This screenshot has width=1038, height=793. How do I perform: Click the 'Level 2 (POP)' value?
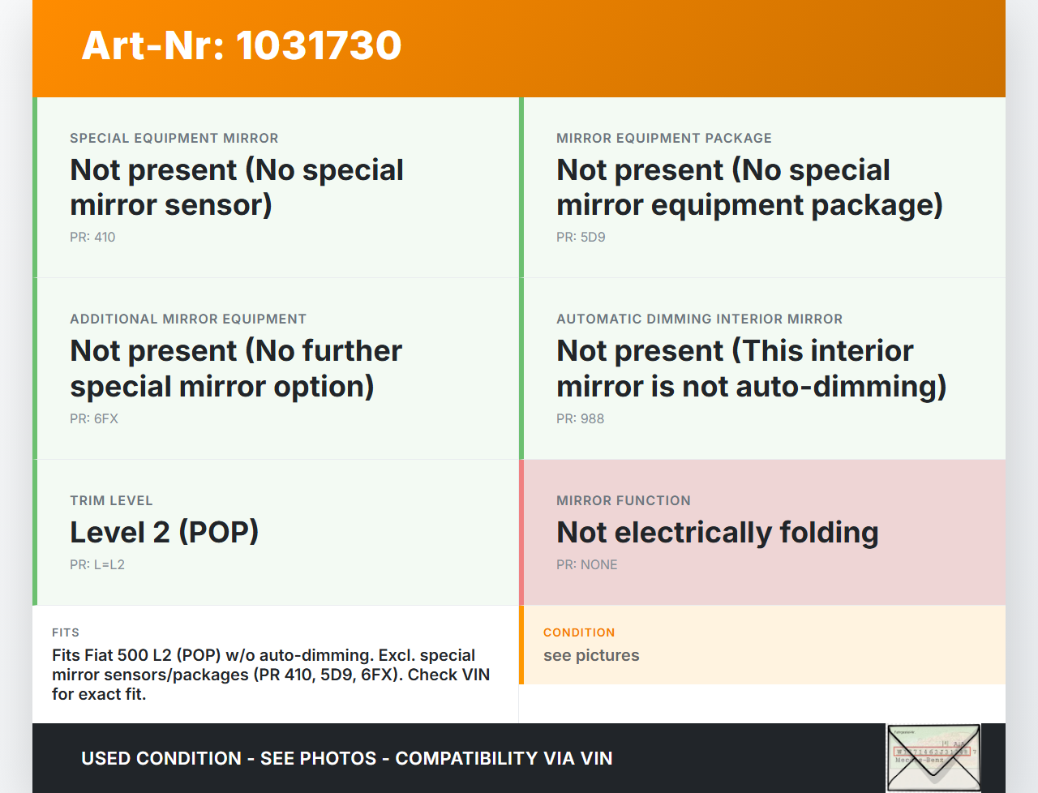[x=165, y=532]
